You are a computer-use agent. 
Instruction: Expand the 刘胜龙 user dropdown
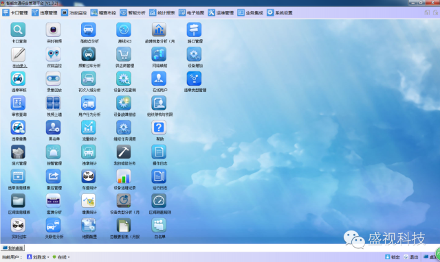(x=38, y=257)
